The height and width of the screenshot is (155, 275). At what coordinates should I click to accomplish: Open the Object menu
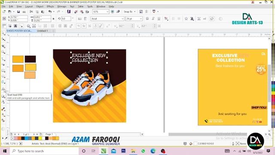40,6
